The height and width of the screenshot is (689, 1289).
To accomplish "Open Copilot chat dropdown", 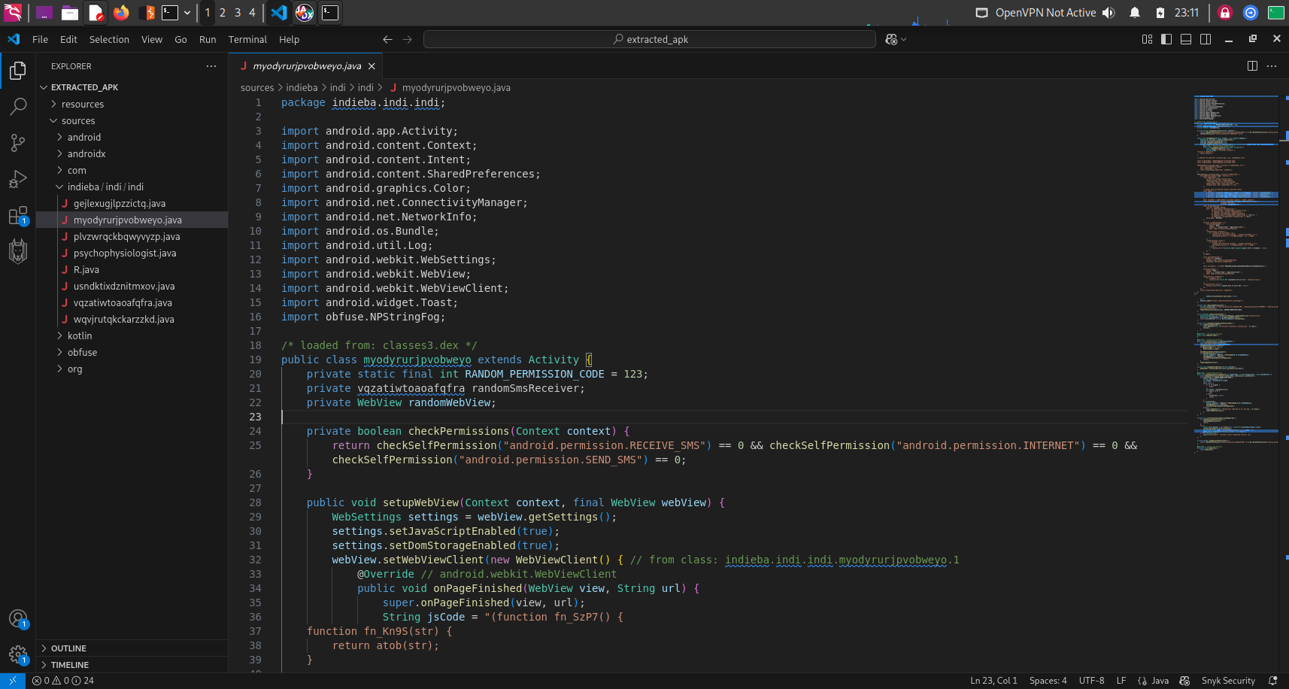I will tap(896, 39).
